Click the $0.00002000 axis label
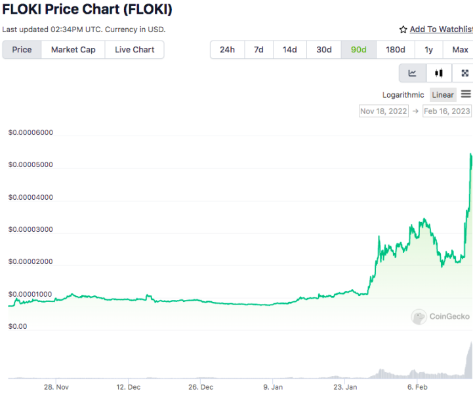473x393 pixels. tap(30, 261)
